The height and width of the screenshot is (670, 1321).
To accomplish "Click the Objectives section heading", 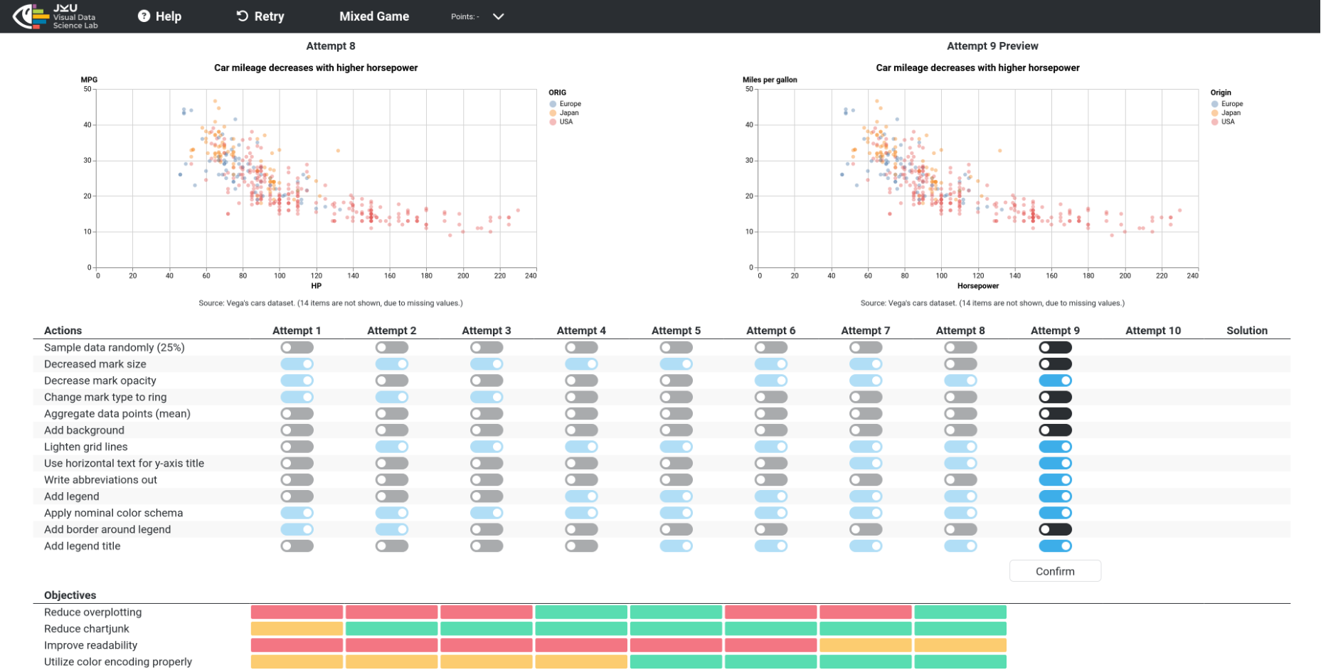I will (x=70, y=595).
